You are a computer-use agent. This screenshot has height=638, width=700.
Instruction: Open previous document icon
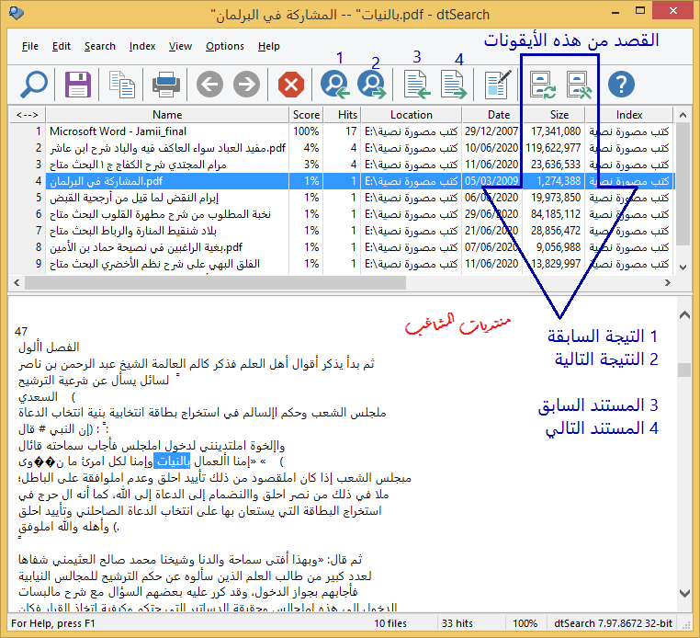[x=418, y=85]
